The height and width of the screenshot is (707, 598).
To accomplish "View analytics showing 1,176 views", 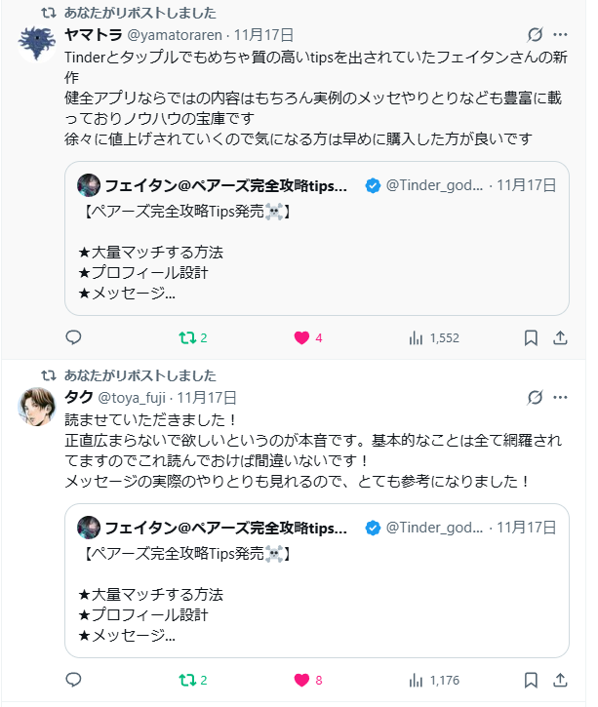I will click(x=417, y=680).
